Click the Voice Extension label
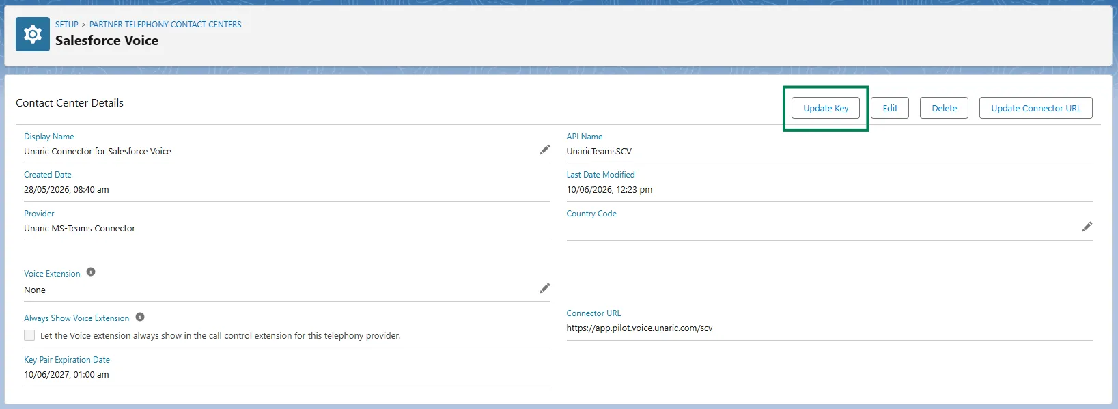This screenshot has height=409, width=1118. (52, 274)
